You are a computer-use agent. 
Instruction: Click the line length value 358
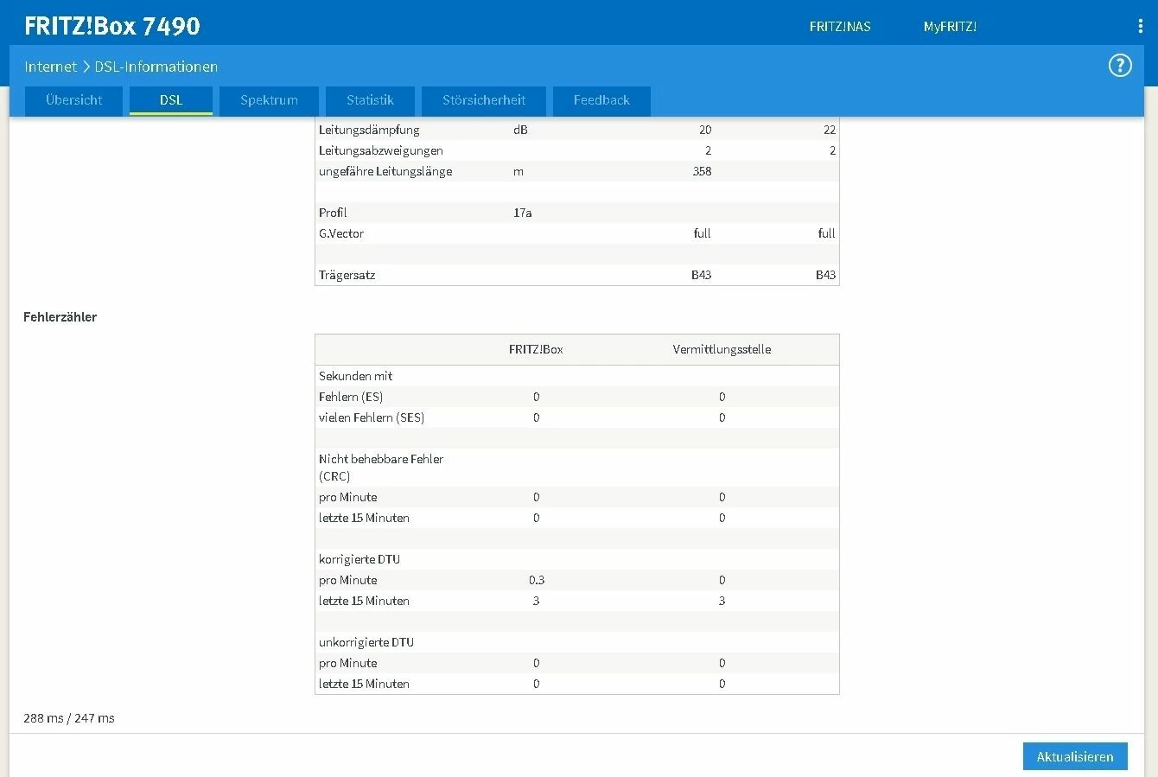702,171
